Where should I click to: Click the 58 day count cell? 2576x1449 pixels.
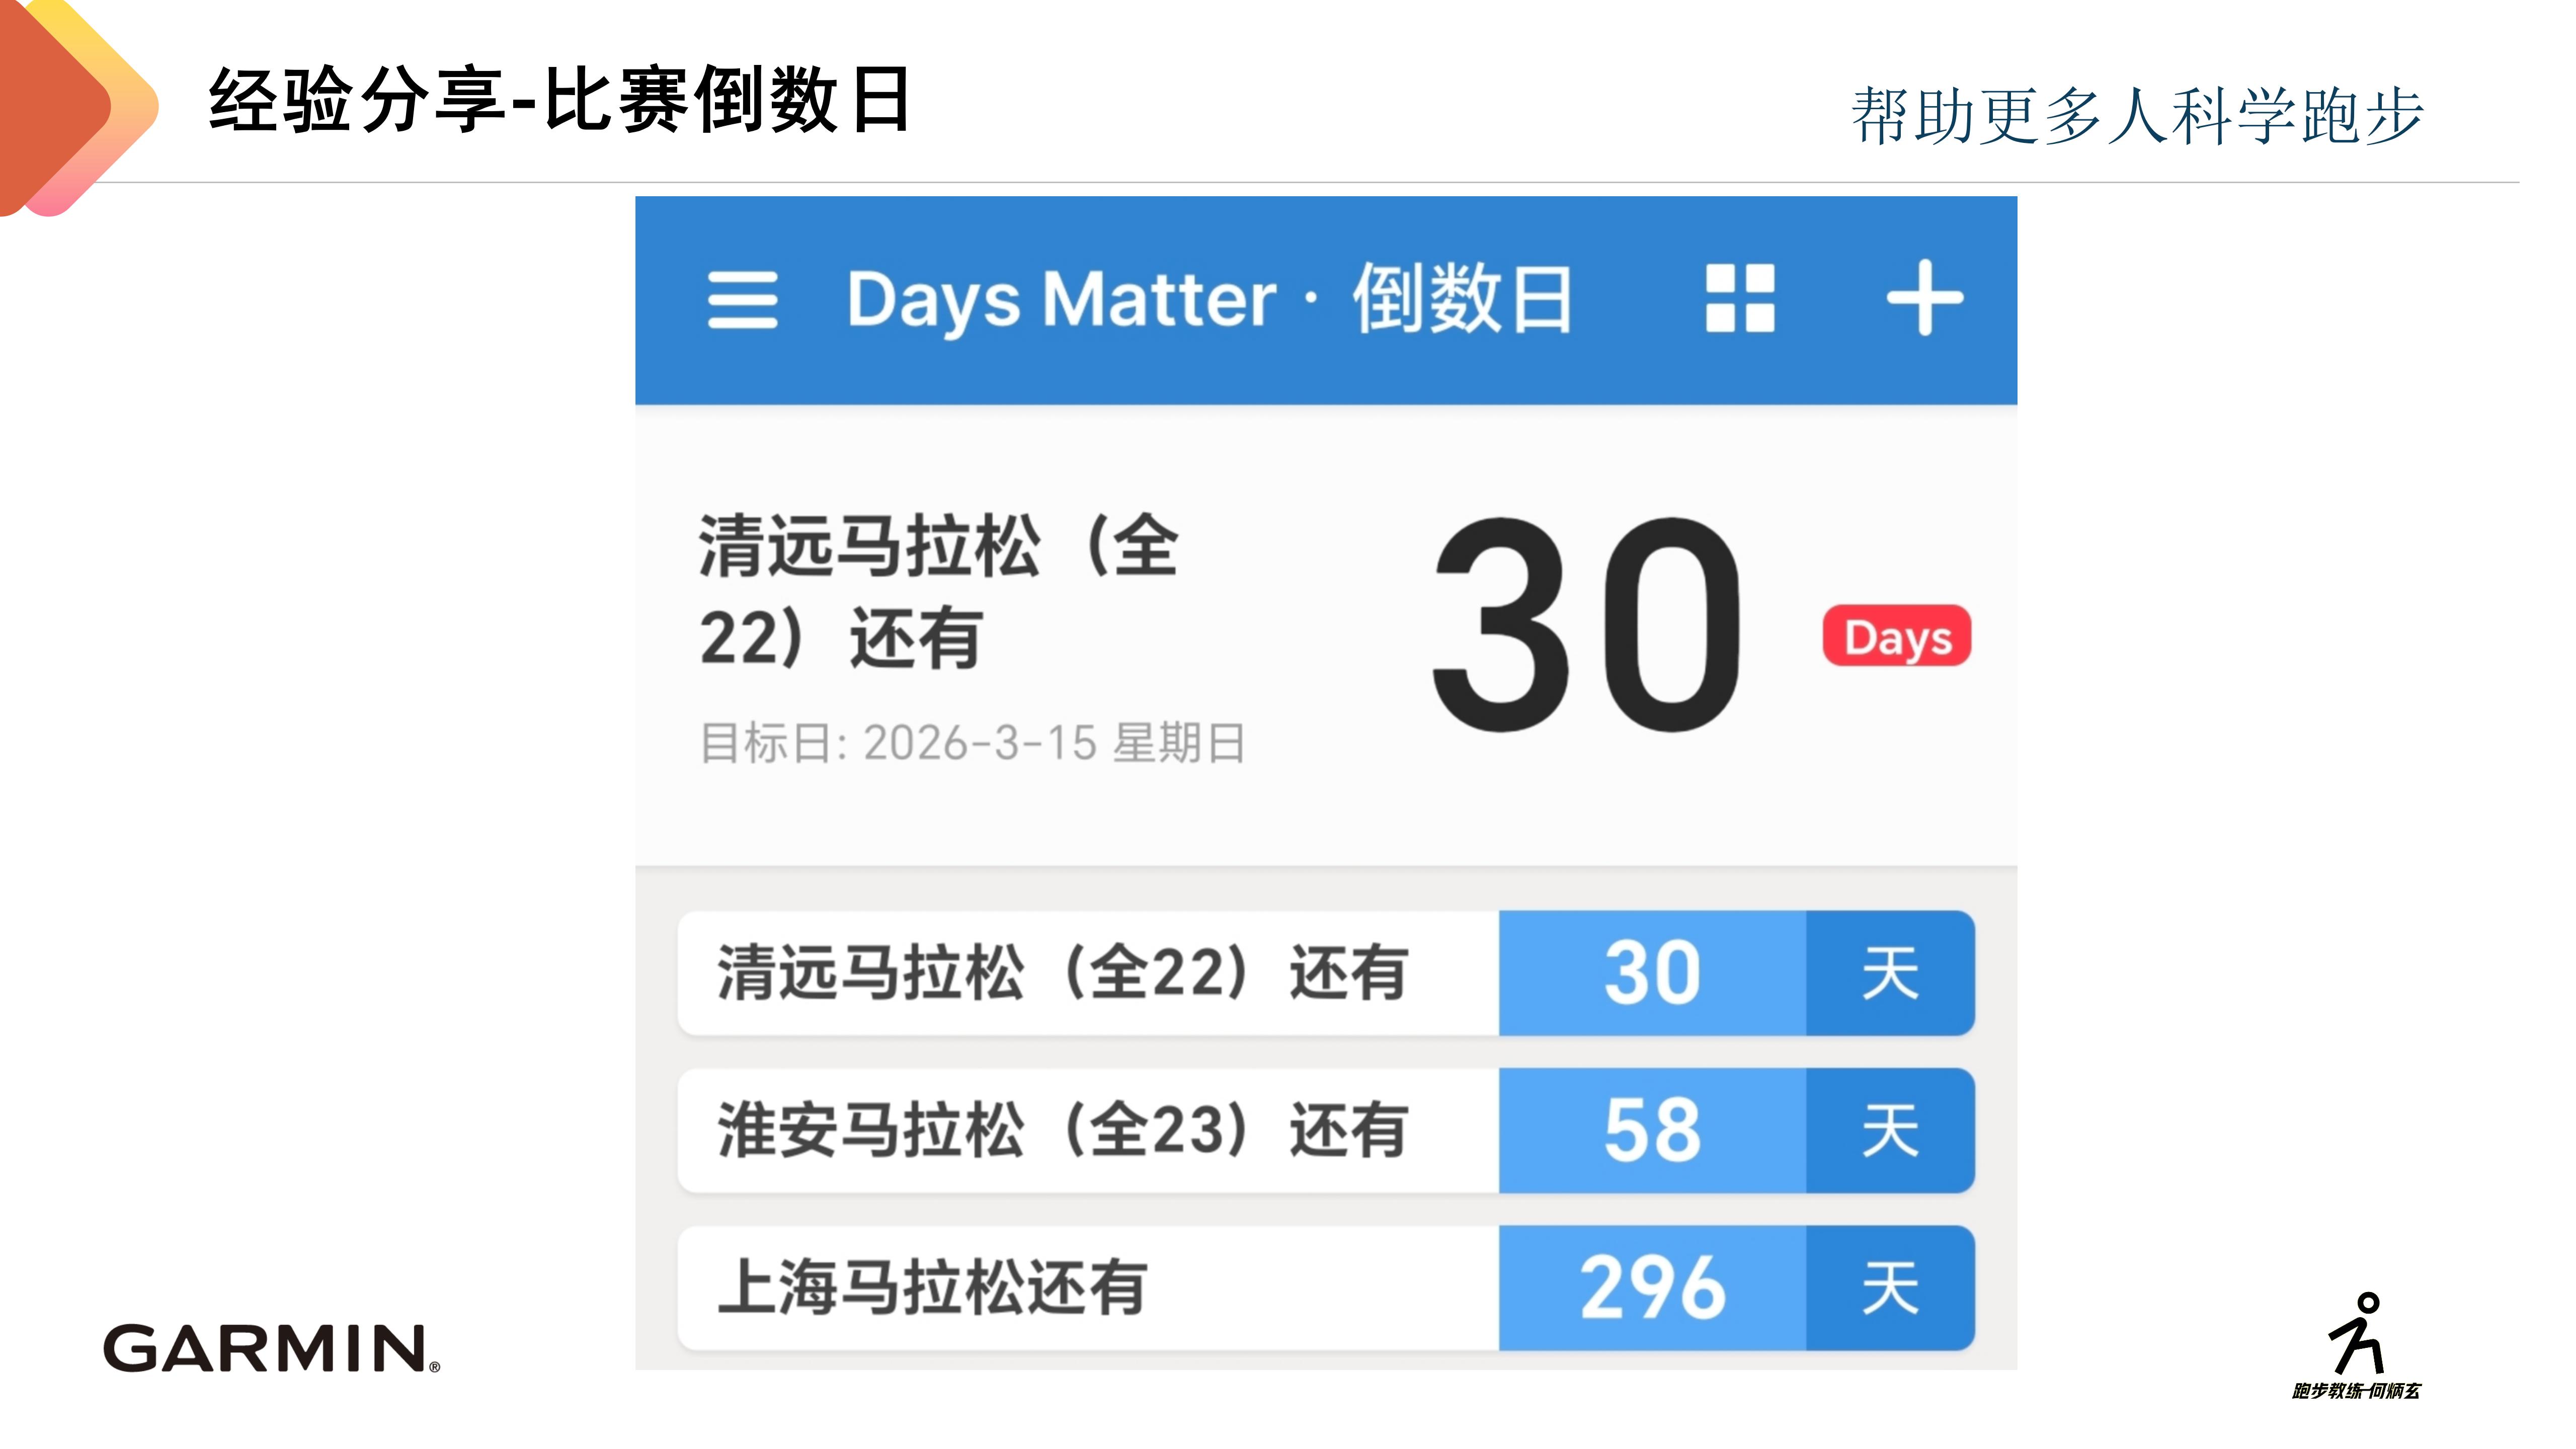point(1652,1130)
